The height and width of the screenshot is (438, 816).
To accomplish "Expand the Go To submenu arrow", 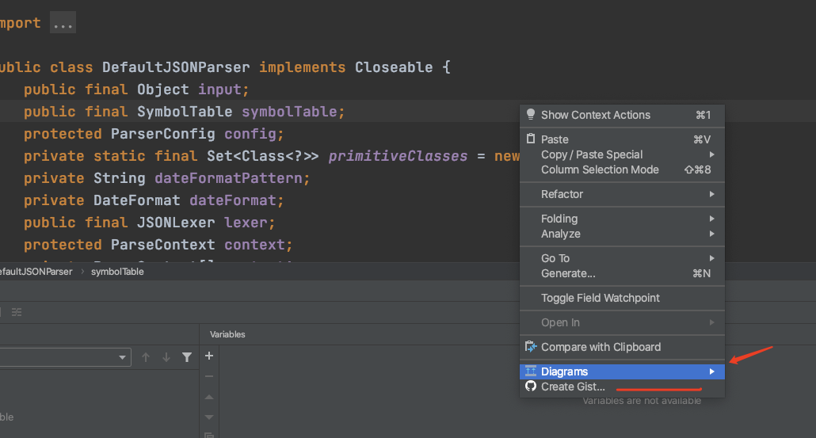I will point(711,258).
